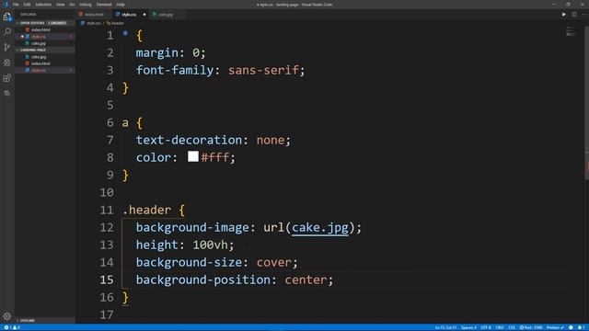This screenshot has height=331, width=589.
Task: Click the UTF-8 encoding status item
Action: point(486,327)
